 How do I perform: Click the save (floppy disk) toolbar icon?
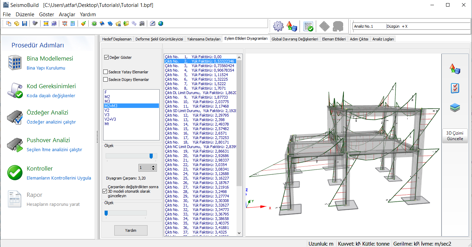pyautogui.click(x=25, y=24)
